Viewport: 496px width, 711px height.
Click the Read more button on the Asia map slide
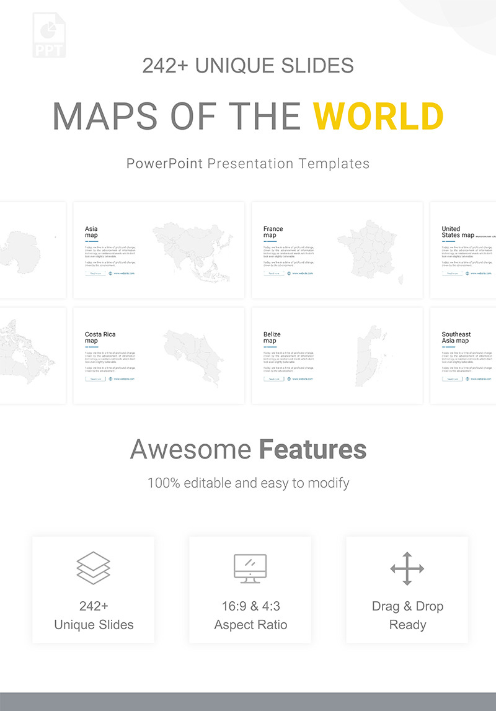[94, 273]
